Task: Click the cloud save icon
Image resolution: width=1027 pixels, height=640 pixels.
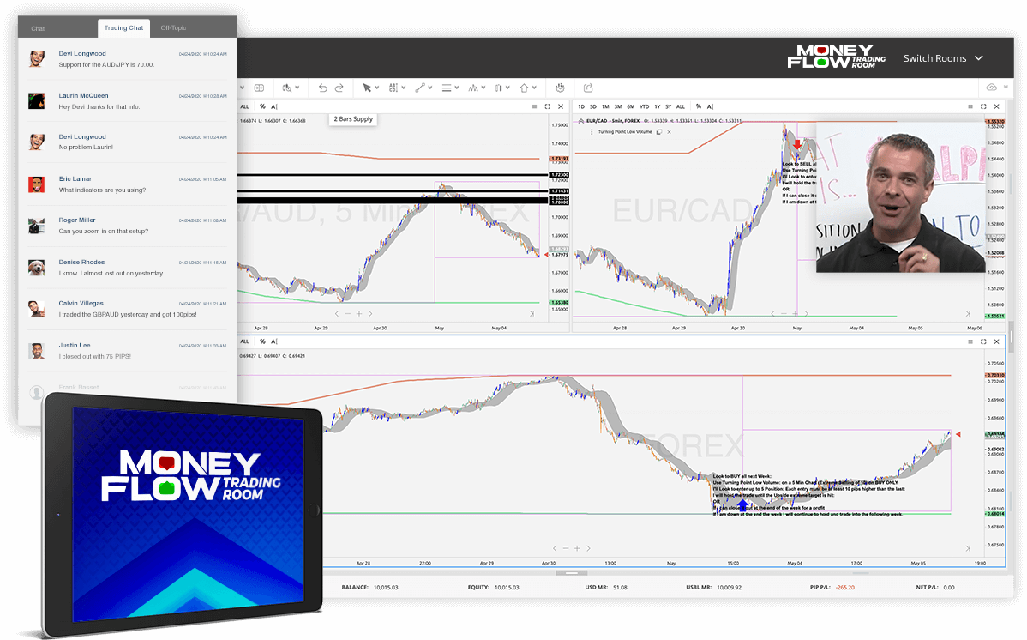Action: pyautogui.click(x=992, y=88)
